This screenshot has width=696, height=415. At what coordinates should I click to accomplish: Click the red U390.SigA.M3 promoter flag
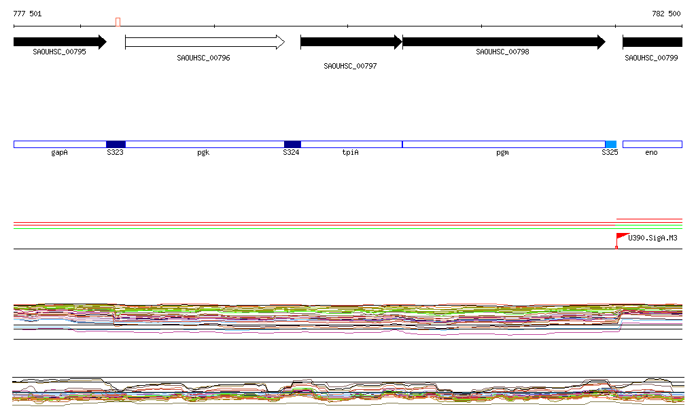[621, 237]
